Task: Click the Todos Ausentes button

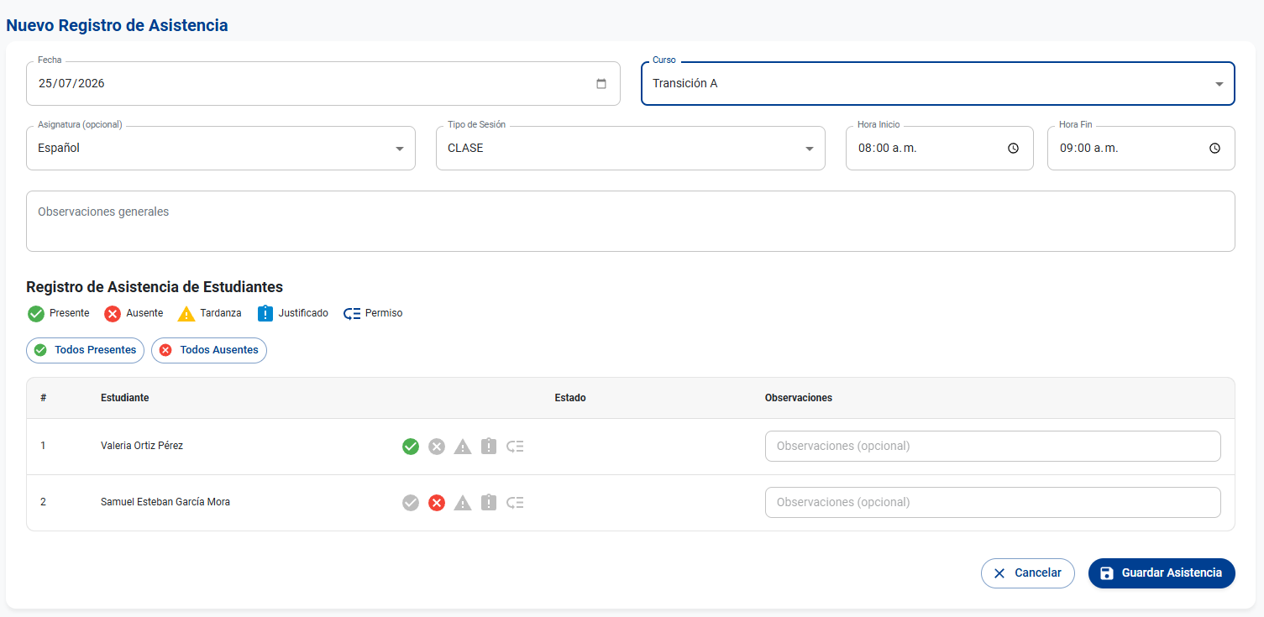Action: 209,350
